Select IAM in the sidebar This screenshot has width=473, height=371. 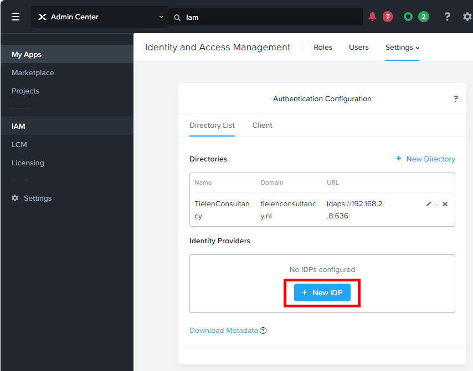[x=67, y=126]
